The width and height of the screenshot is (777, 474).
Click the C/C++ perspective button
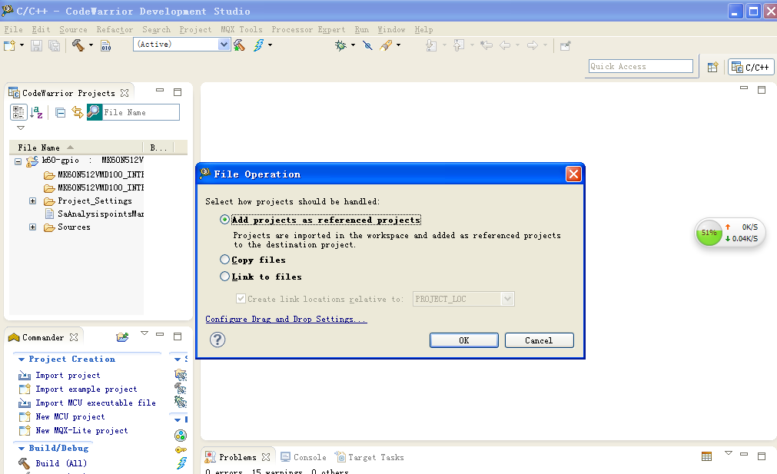pyautogui.click(x=751, y=67)
